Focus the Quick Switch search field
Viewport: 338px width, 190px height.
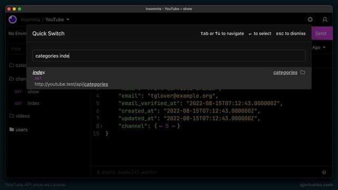169,56
